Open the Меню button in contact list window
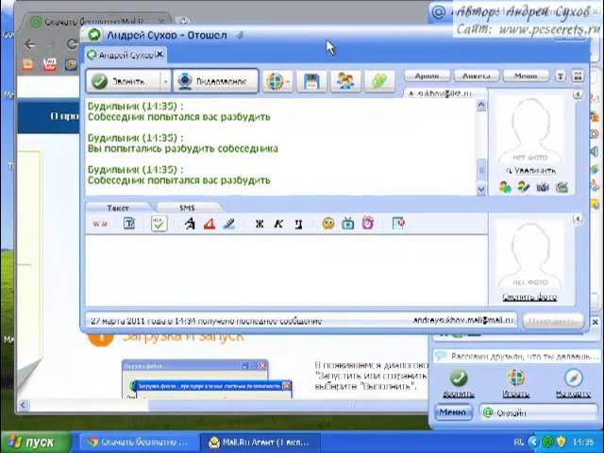The width and height of the screenshot is (604, 453). [453, 412]
